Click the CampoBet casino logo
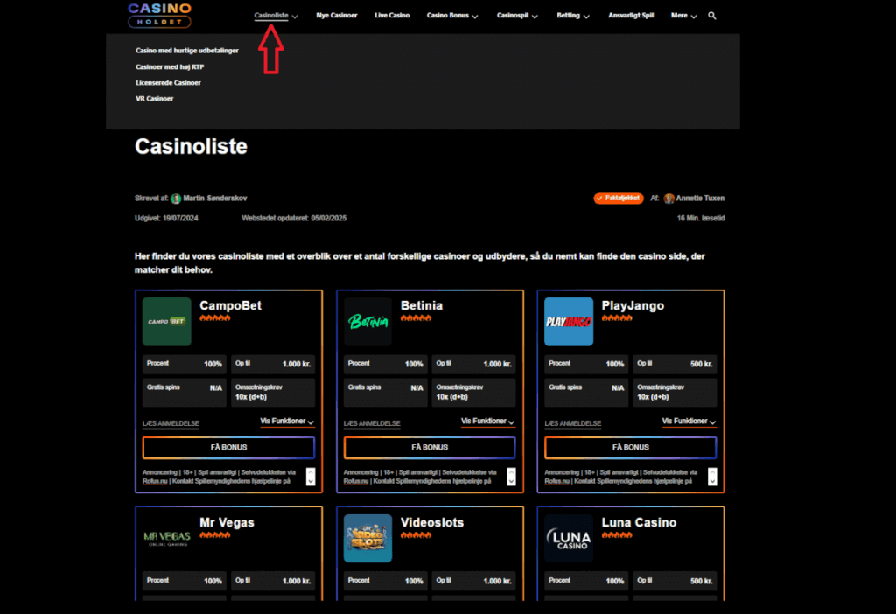The height and width of the screenshot is (614, 896). click(166, 321)
